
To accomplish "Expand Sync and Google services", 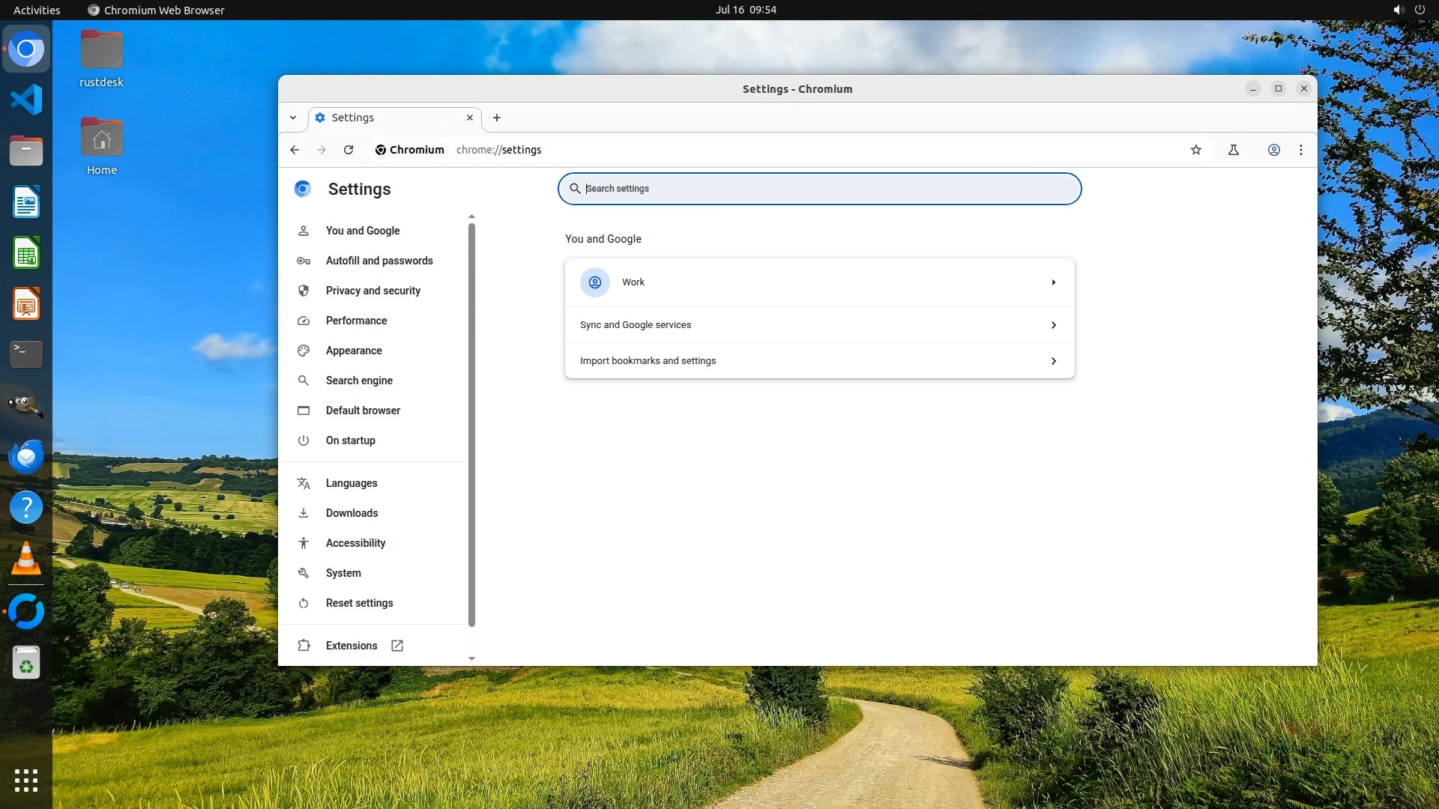I will 819,325.
